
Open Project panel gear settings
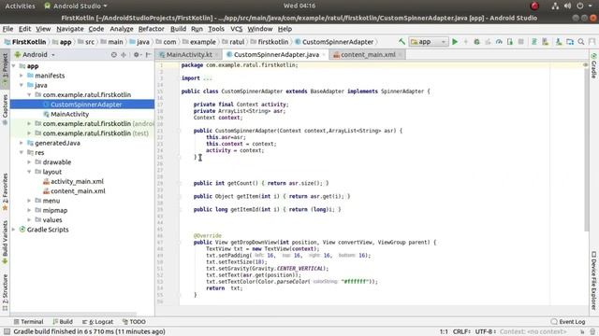(137, 54)
